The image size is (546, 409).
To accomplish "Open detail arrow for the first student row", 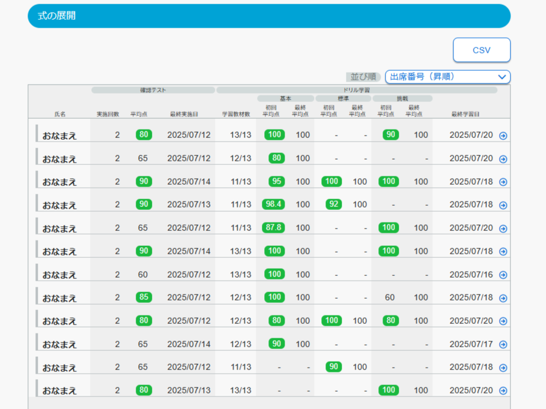I will [503, 136].
